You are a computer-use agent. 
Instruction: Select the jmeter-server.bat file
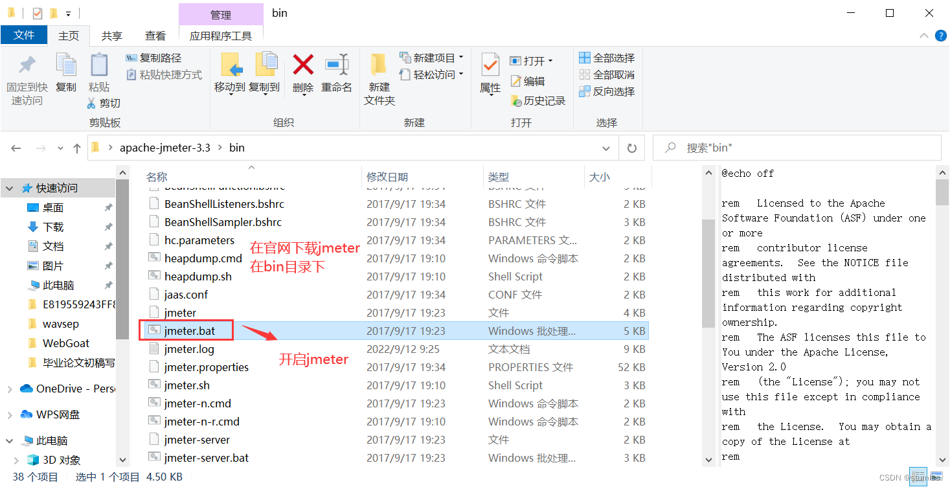pyautogui.click(x=395, y=458)
